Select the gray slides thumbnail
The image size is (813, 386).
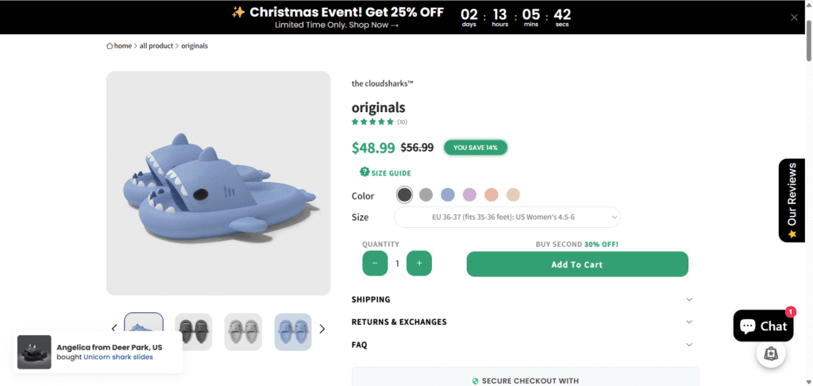pyautogui.click(x=243, y=332)
